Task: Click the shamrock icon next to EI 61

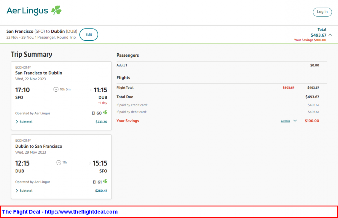Action: (105, 181)
